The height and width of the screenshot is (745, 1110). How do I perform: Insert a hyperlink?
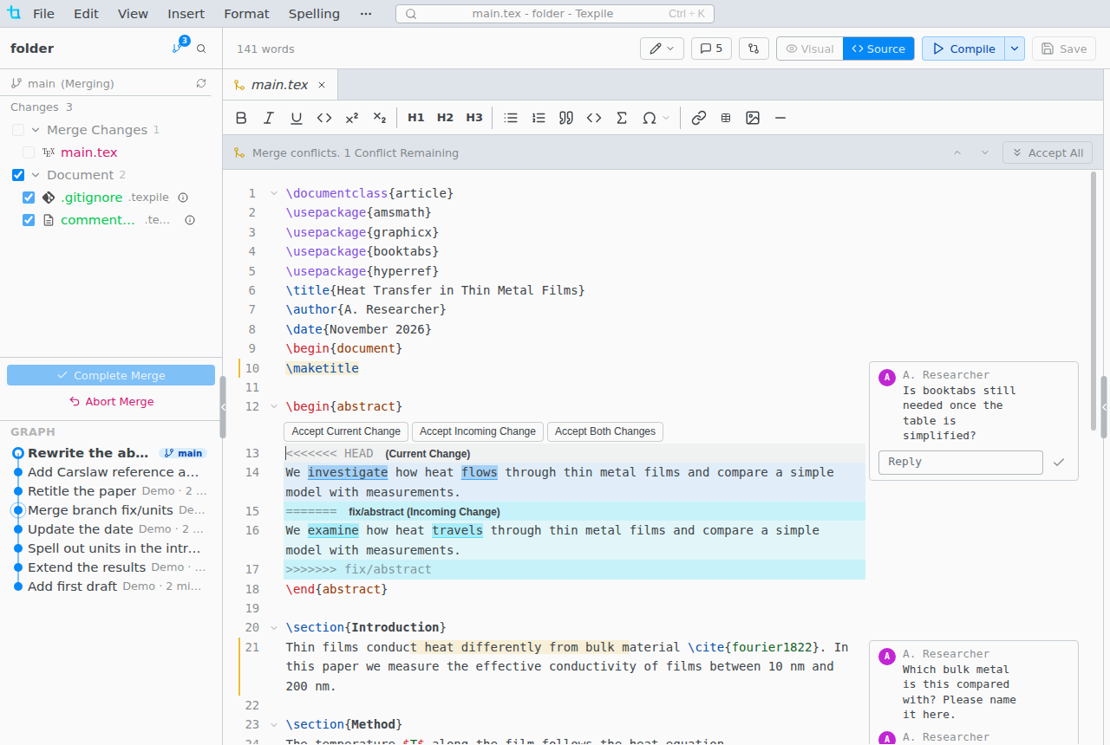[699, 118]
